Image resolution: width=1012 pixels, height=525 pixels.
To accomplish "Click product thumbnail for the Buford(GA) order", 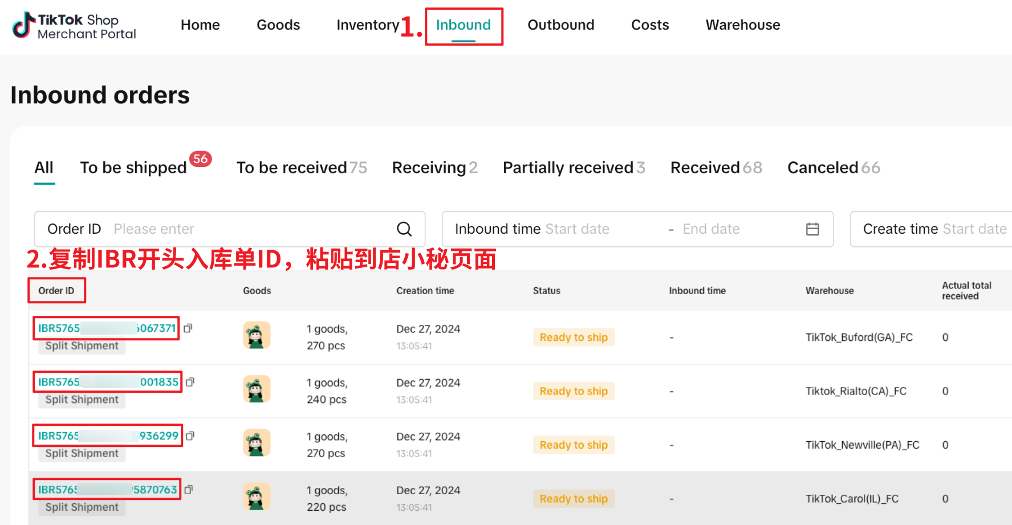I will pos(257,335).
